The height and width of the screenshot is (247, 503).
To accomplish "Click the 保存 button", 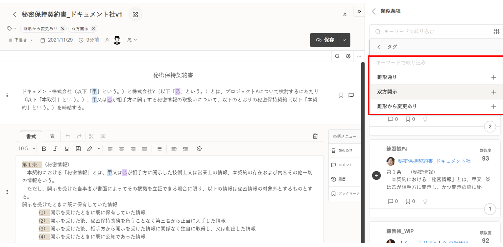I will [x=324, y=40].
